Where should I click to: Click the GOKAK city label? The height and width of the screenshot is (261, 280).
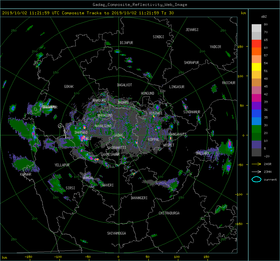69,86
